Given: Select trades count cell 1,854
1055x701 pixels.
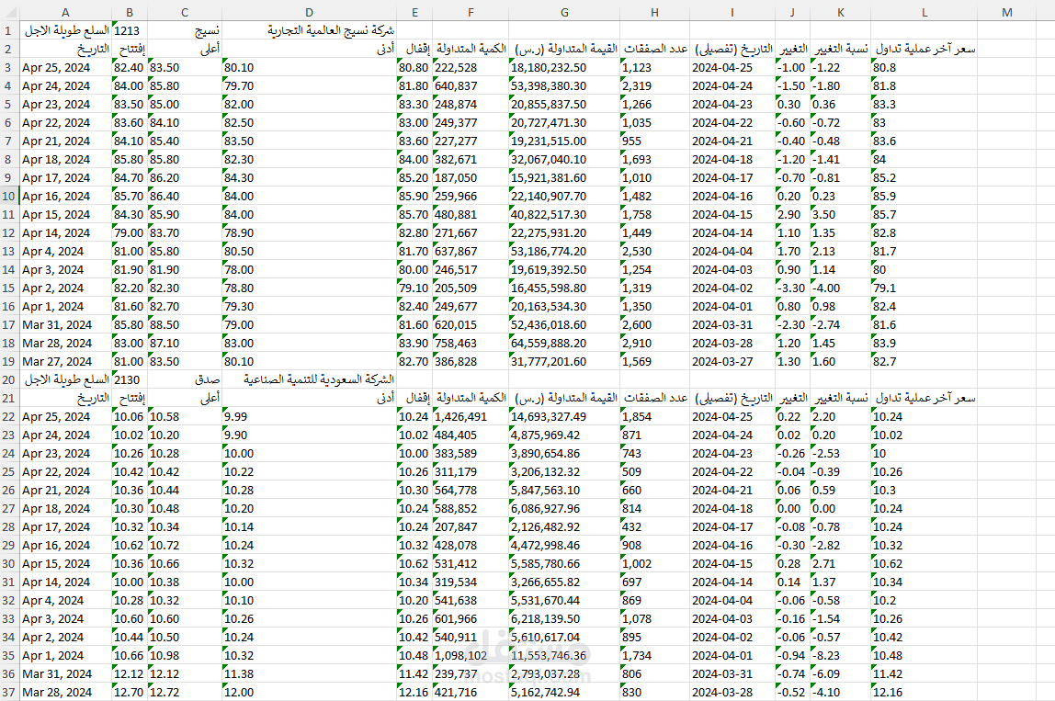Looking at the screenshot, I should tap(654, 417).
